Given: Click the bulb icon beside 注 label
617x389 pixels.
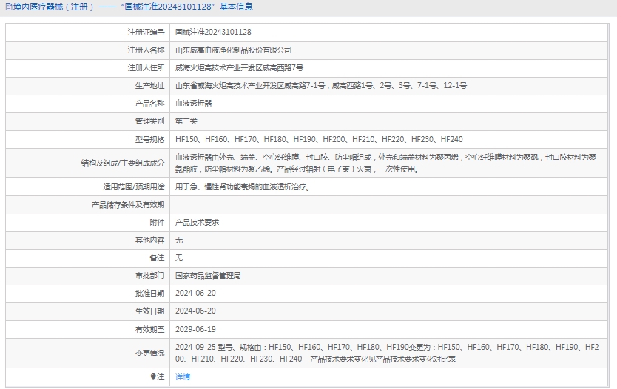Looking at the screenshot, I should pos(154,376).
